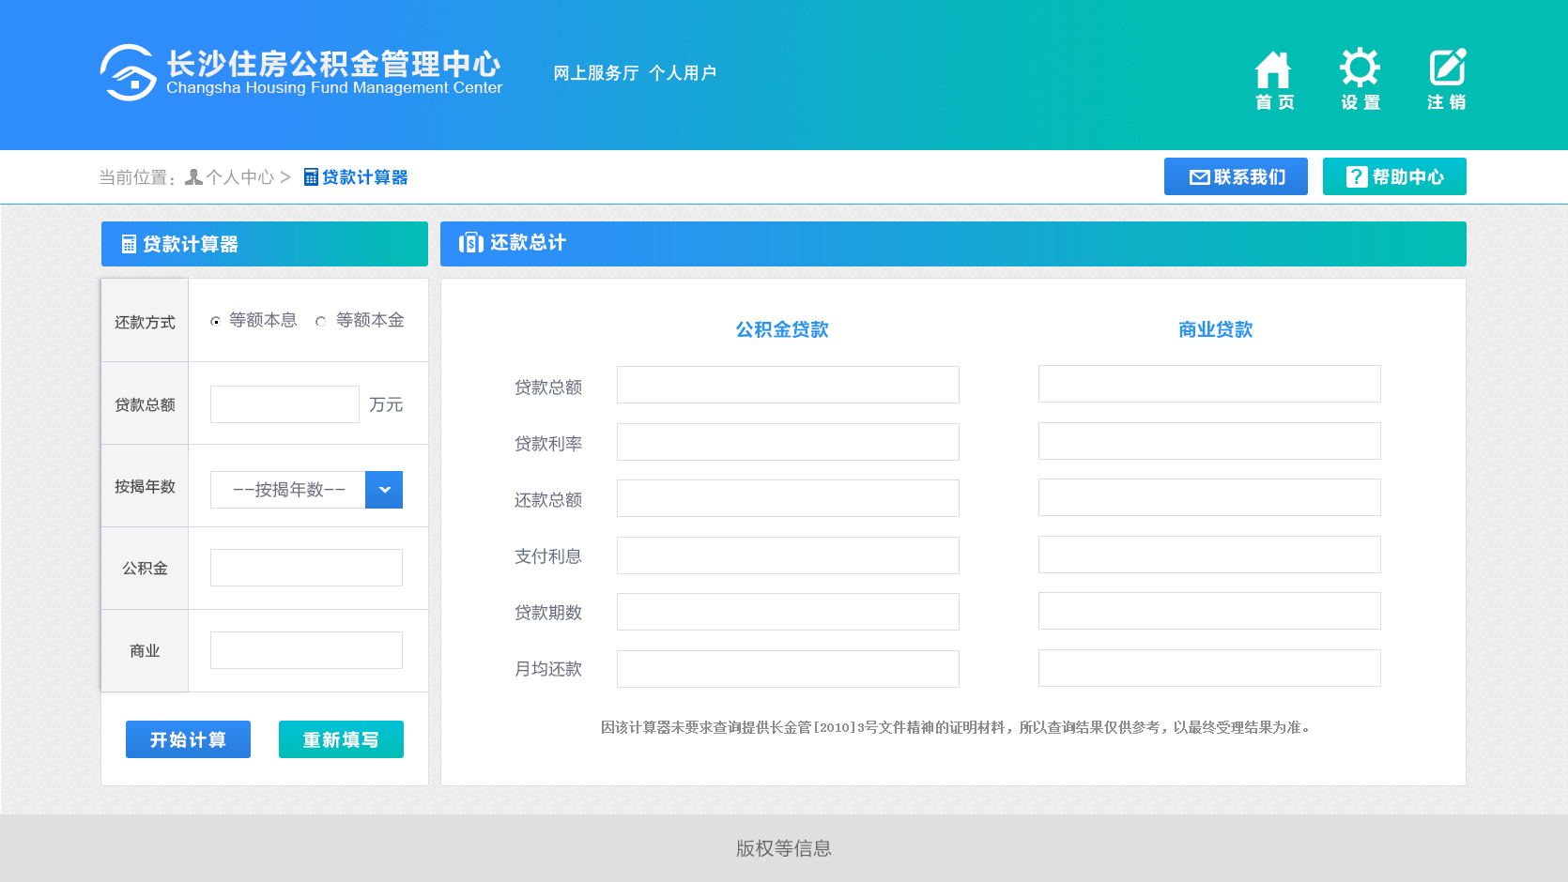Click the question mark help icon
The height and width of the screenshot is (882, 1568).
point(1356,177)
